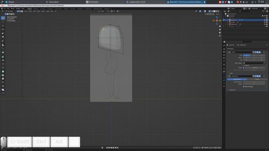Toggle Mirror Merge checkbox
This screenshot has height=151, width=269.
[244, 68]
